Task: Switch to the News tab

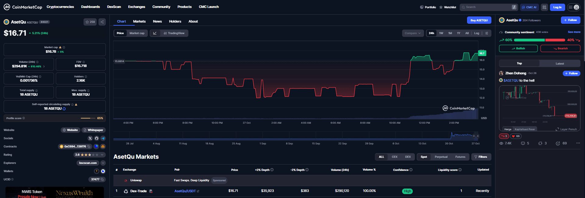Action: pos(157,21)
